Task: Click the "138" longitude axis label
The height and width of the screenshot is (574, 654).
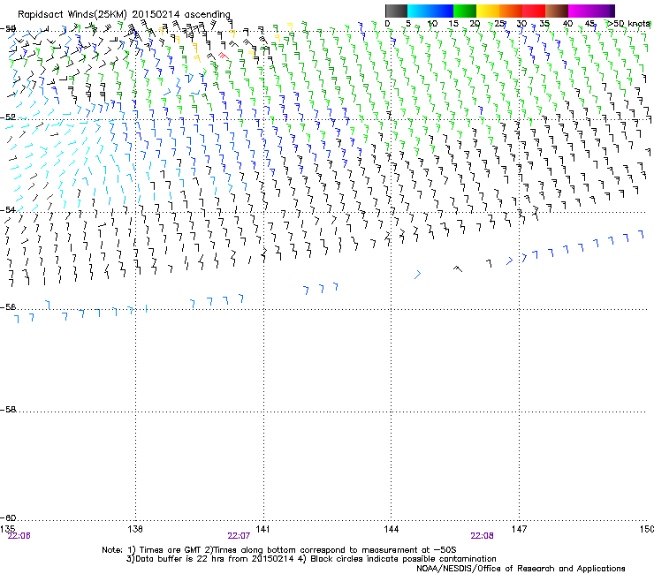Action: pos(135,529)
